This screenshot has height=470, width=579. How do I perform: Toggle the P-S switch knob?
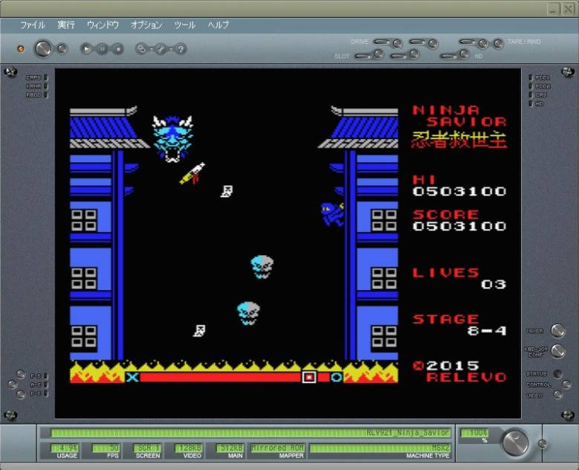coord(21,394)
